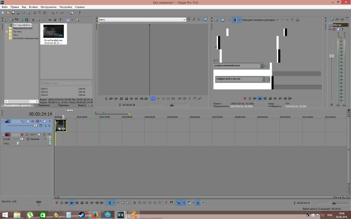Remove selected media with red X
351x219 pixels.
tap(33, 20)
